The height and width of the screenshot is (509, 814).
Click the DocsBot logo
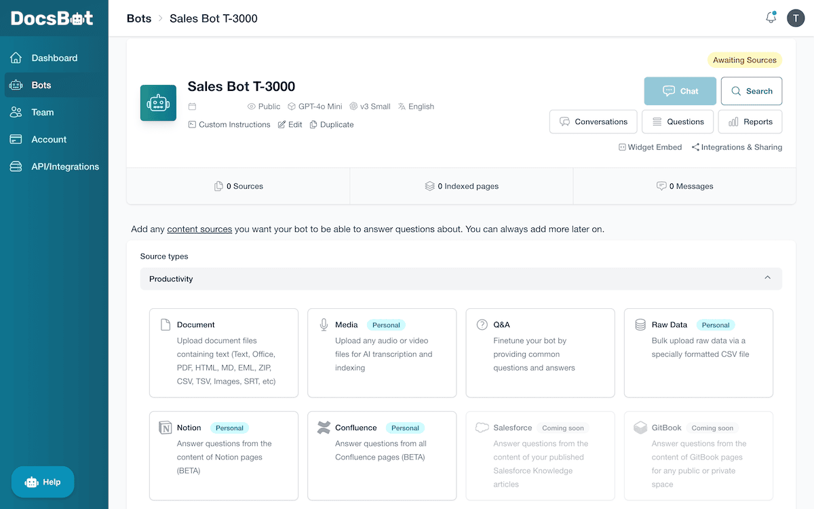pyautogui.click(x=52, y=18)
